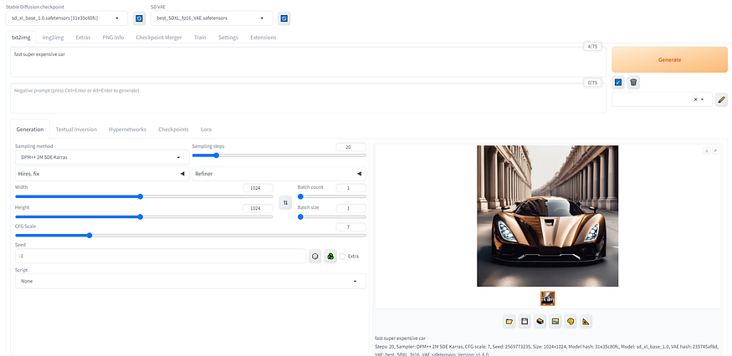Click the Generate button
Image resolution: width=732 pixels, height=356 pixels.
pyautogui.click(x=669, y=59)
